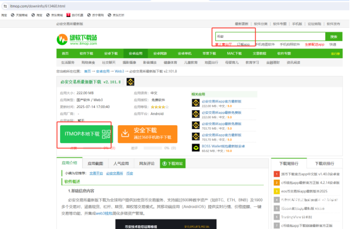The image size is (350, 229).
Task: Click rank 2 badge in weekly download list
Action: tap(277, 183)
